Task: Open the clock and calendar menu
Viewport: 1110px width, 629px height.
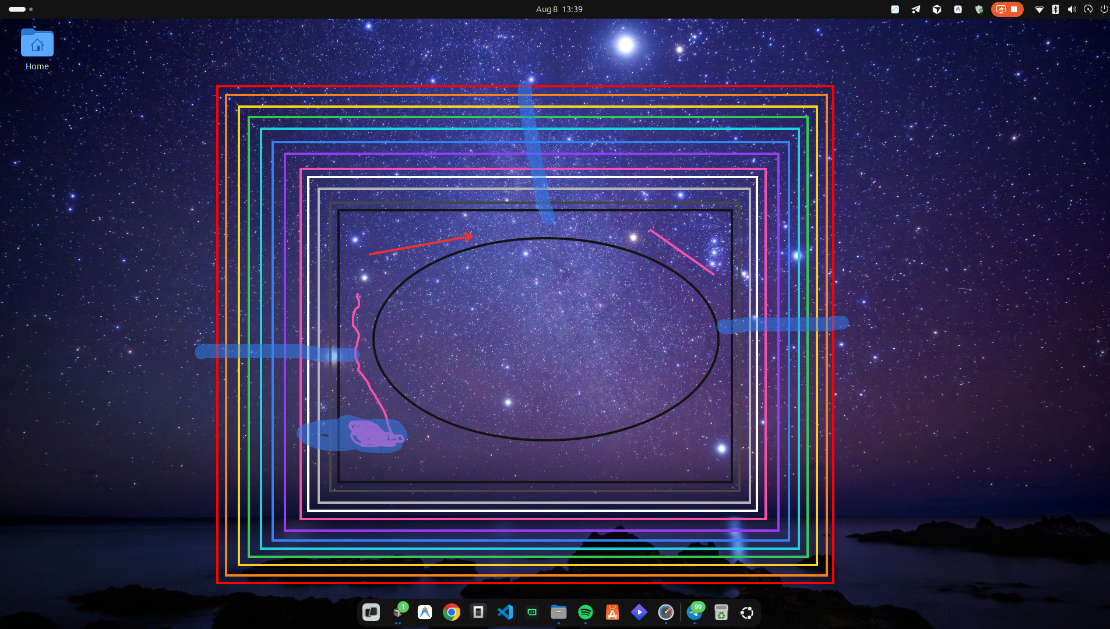Action: [x=559, y=9]
